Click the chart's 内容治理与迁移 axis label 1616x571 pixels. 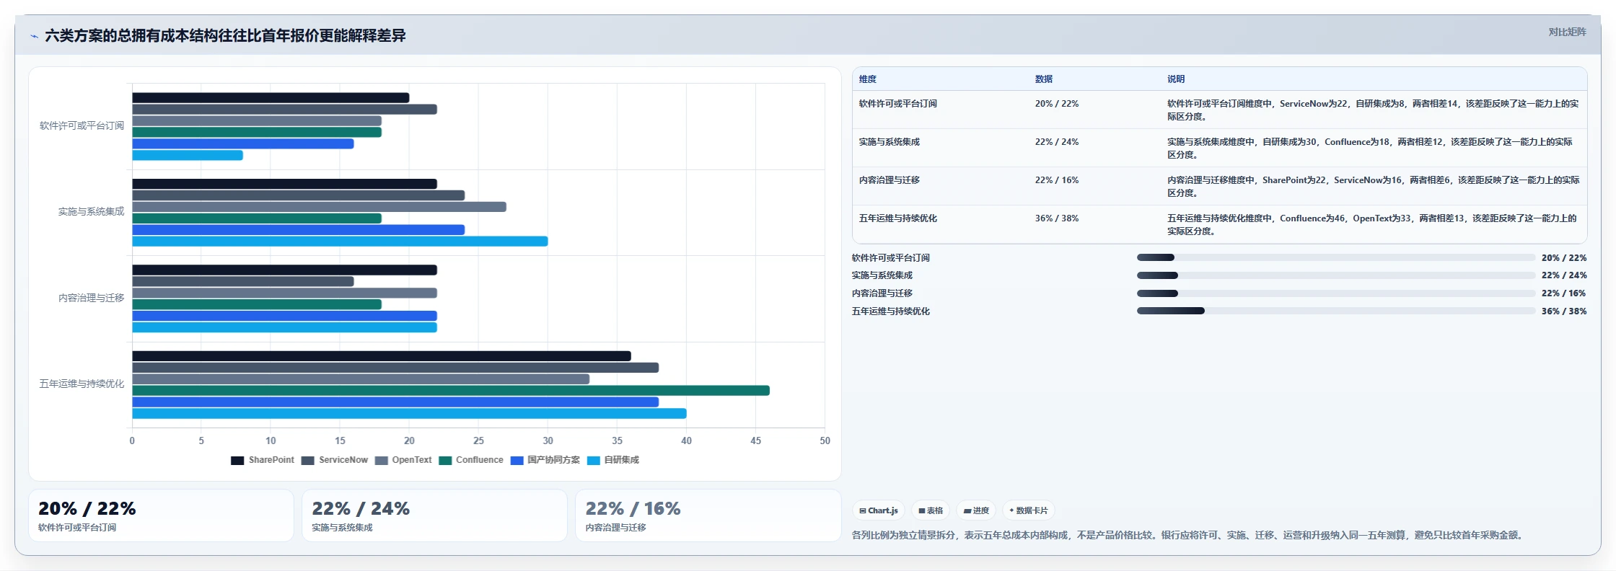point(91,298)
